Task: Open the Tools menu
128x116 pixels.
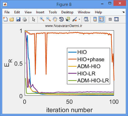Action: 53,12
